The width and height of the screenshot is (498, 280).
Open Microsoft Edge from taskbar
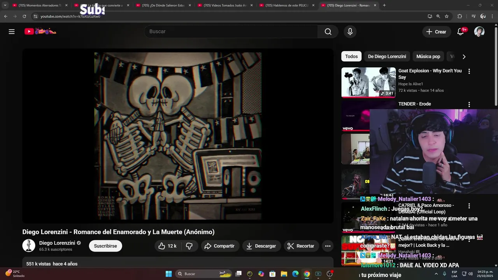(295, 274)
